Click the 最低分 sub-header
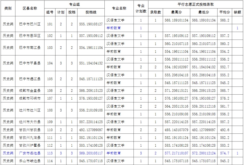244x165 pixels. click(x=203, y=12)
